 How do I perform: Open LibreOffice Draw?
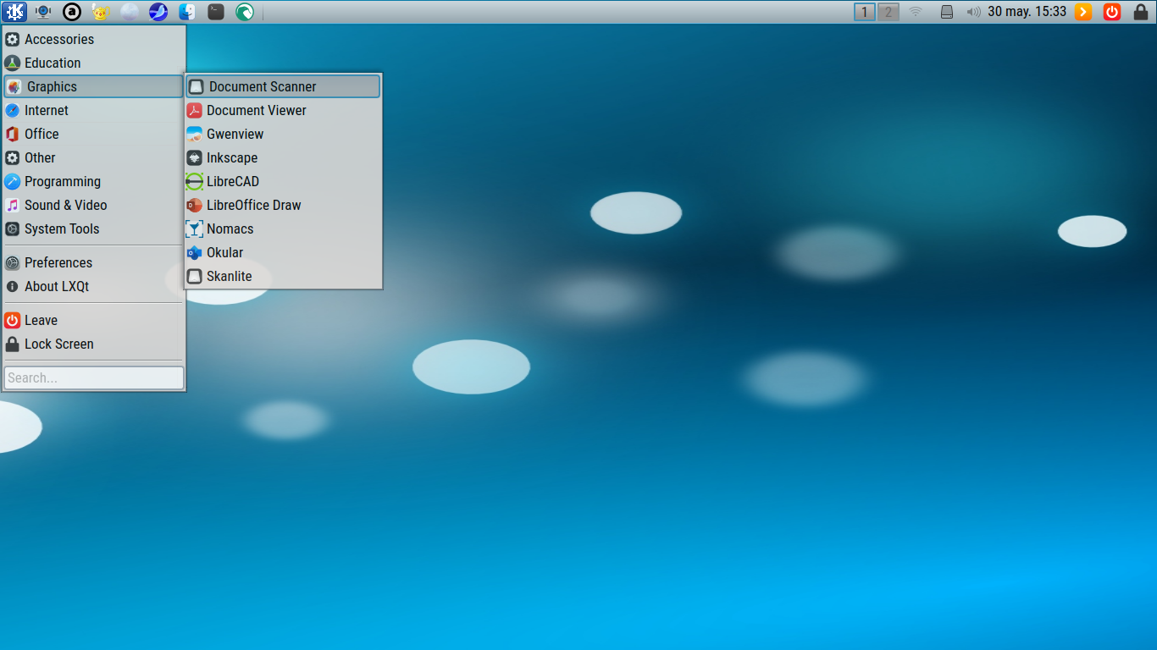tap(283, 205)
